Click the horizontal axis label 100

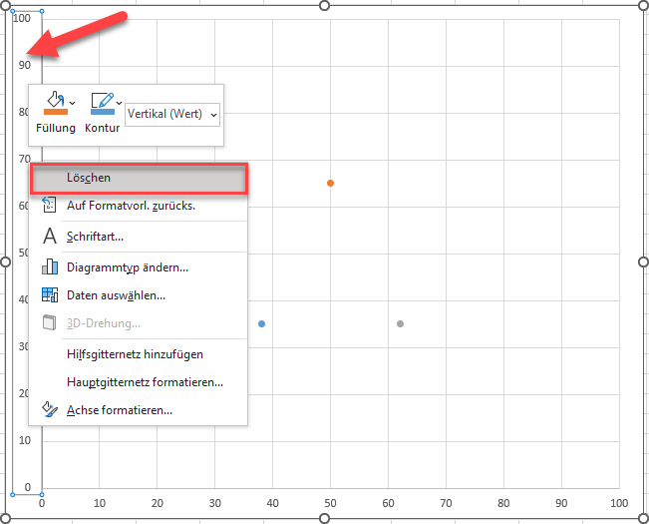click(x=619, y=503)
